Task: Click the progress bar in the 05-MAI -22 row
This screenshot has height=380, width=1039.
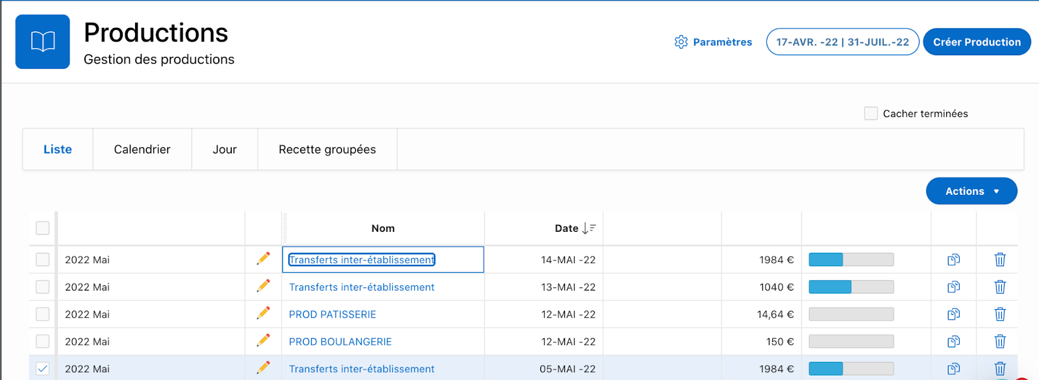Action: (x=851, y=369)
